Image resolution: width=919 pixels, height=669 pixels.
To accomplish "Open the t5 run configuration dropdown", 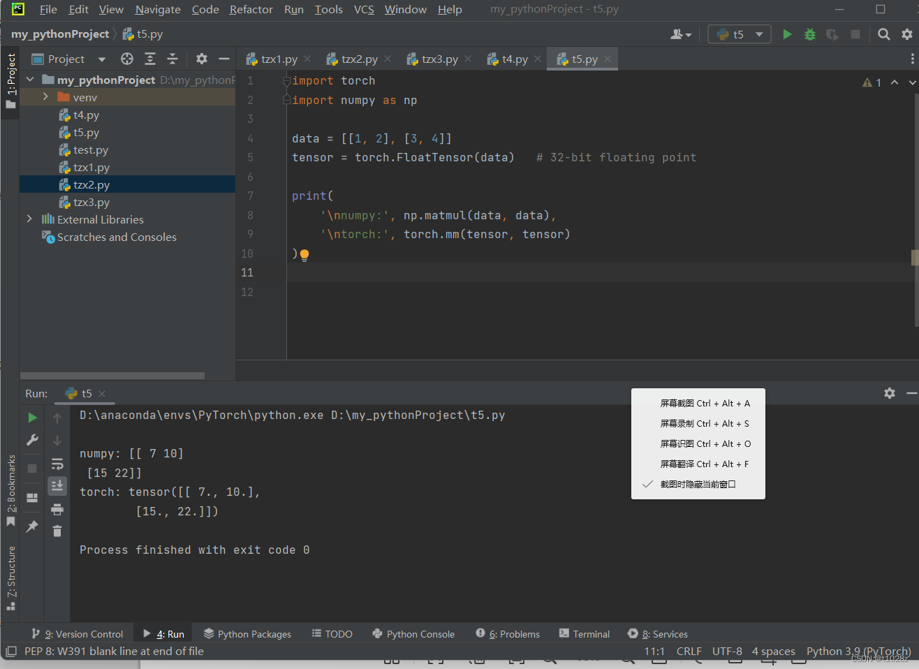I will tap(739, 34).
